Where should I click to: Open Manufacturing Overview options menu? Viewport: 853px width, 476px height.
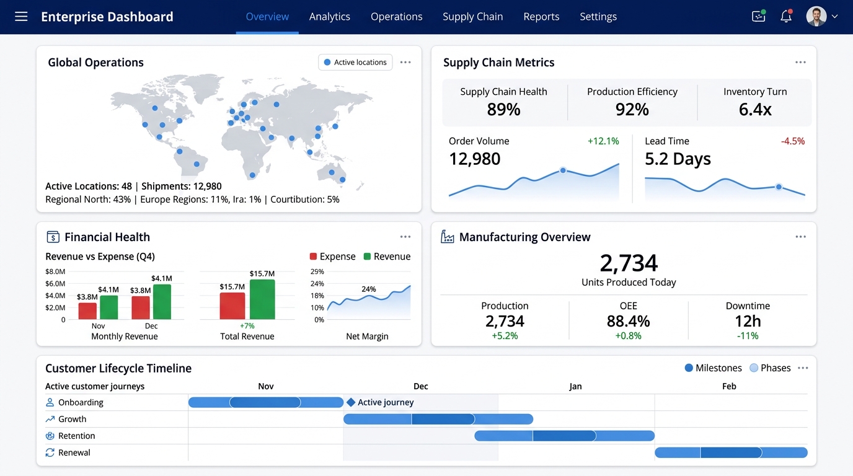[800, 237]
